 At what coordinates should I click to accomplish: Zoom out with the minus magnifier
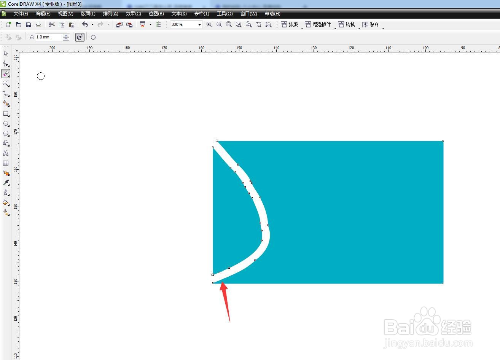click(x=219, y=24)
